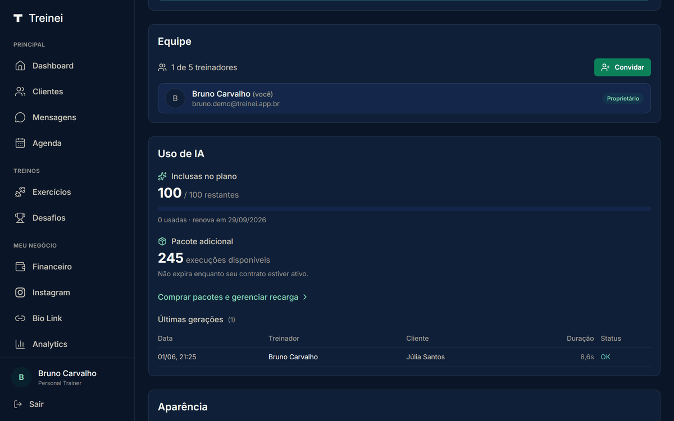
Task: Click the Últimas gerações heading
Action: pyautogui.click(x=190, y=319)
